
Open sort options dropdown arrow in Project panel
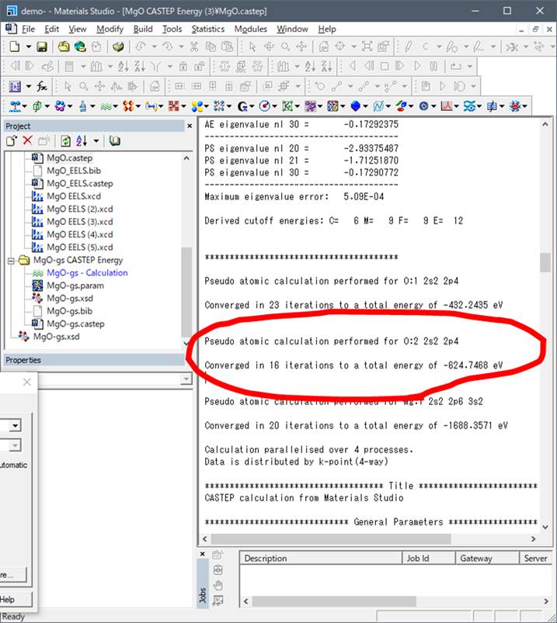pos(96,141)
